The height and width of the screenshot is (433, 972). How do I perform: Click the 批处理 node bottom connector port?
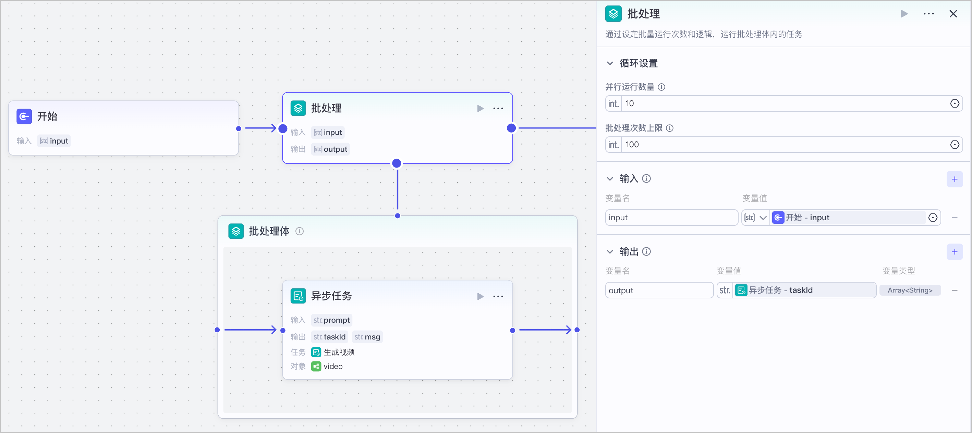(397, 163)
